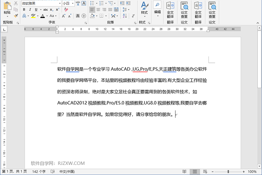Apply Text Effects with the outlined A

pos(24,16)
